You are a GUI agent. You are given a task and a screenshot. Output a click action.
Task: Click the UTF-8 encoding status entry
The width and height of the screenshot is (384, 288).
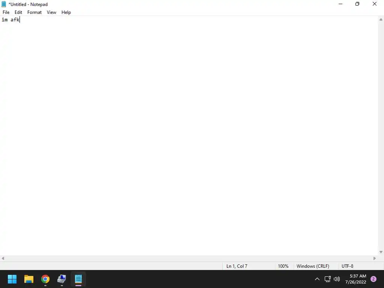pyautogui.click(x=347, y=266)
